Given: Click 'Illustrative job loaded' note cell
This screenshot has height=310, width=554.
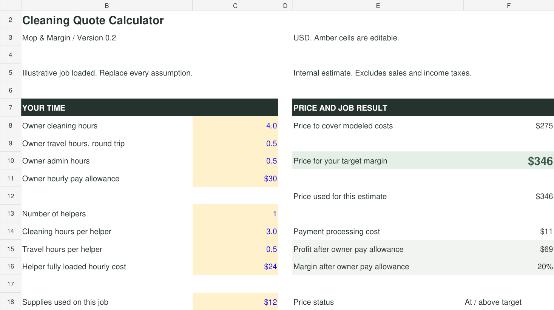Looking at the screenshot, I should coord(107,73).
